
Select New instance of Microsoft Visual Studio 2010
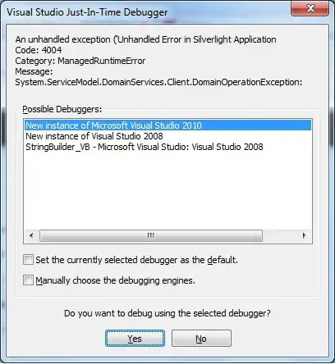(x=167, y=125)
